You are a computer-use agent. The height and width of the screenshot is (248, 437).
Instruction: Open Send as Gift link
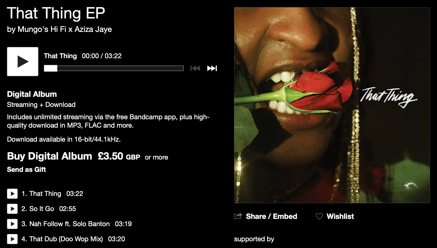coord(26,170)
